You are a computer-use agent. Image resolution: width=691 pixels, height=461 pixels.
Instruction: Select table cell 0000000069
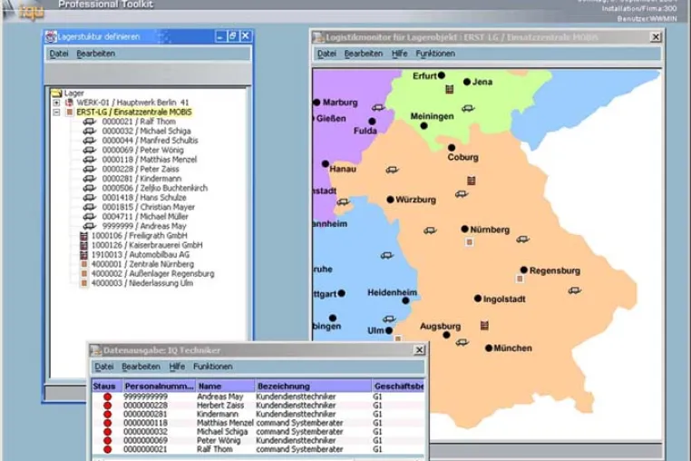click(x=145, y=441)
